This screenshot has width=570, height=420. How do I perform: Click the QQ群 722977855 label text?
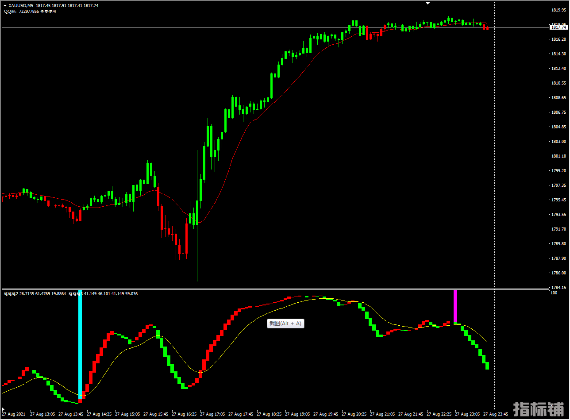(x=30, y=12)
